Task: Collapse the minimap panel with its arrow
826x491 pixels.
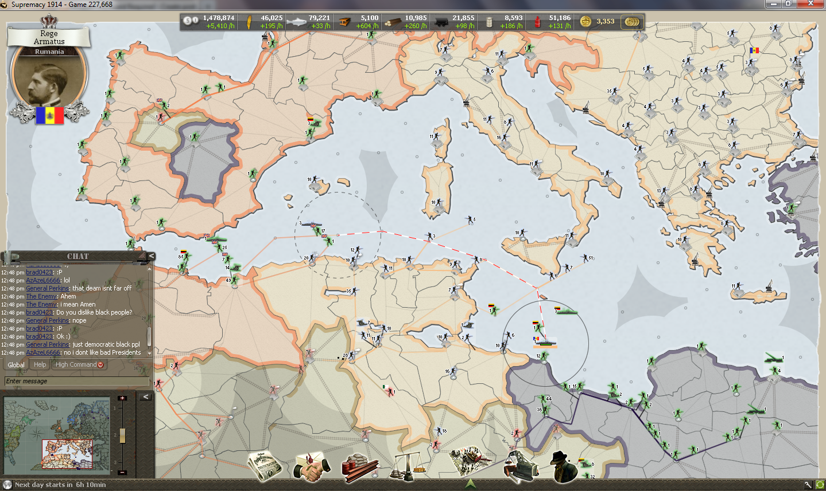Action: (x=146, y=396)
